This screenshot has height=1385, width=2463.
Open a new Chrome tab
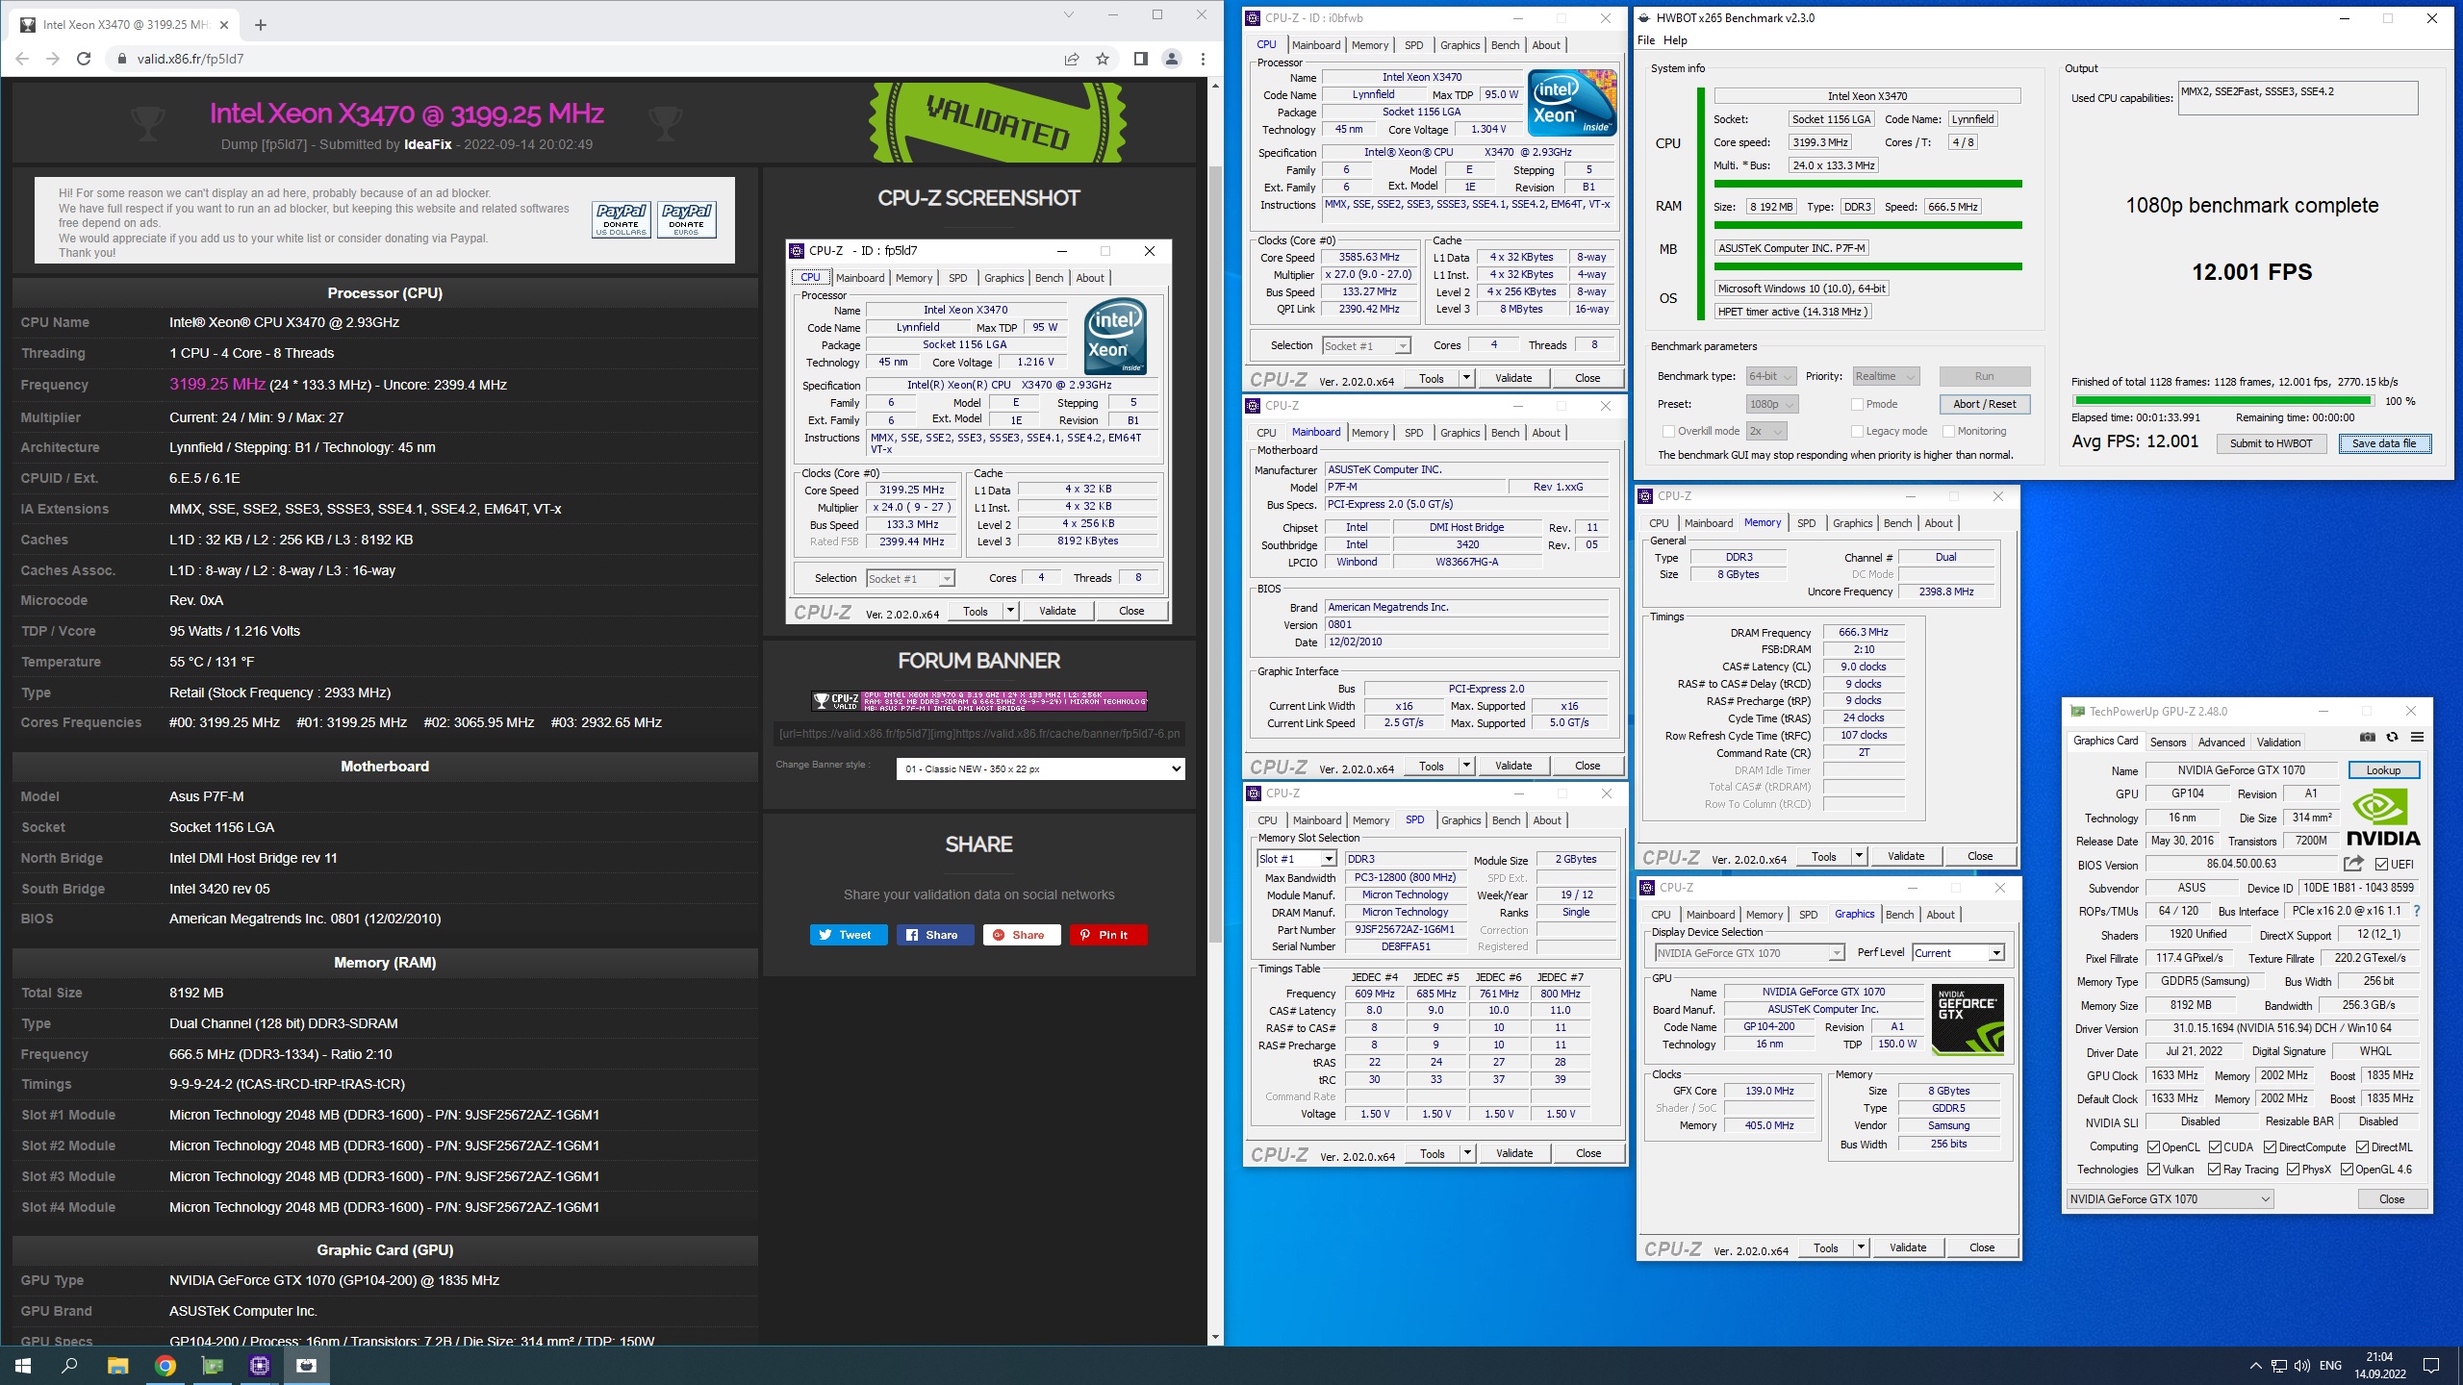[260, 25]
